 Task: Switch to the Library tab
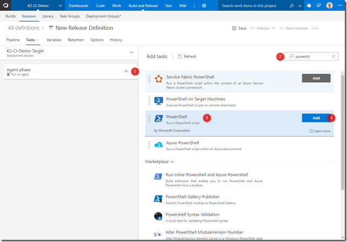tap(48, 16)
